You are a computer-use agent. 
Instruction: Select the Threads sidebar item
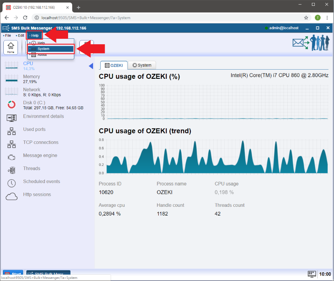coord(31,168)
